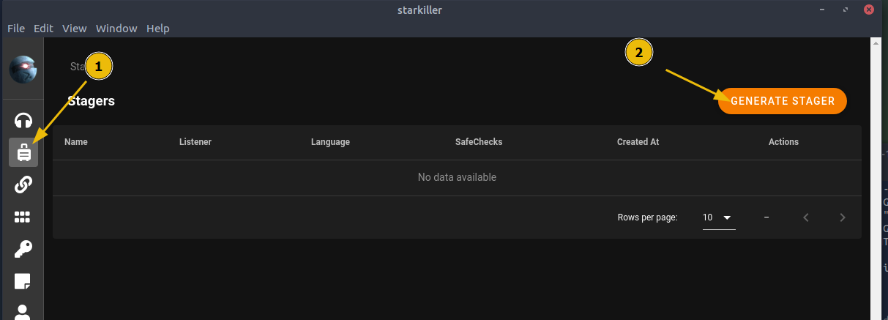Open the Window menu
This screenshot has height=320, width=888.
pyautogui.click(x=116, y=29)
